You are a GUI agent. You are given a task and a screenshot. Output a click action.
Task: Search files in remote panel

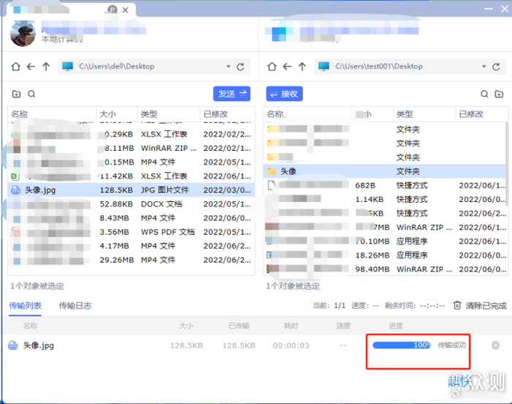(484, 94)
